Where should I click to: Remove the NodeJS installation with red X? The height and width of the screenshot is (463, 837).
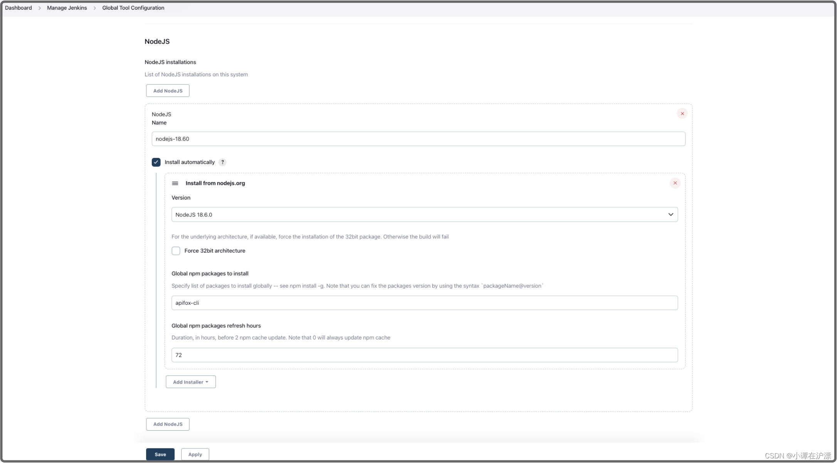(x=682, y=114)
